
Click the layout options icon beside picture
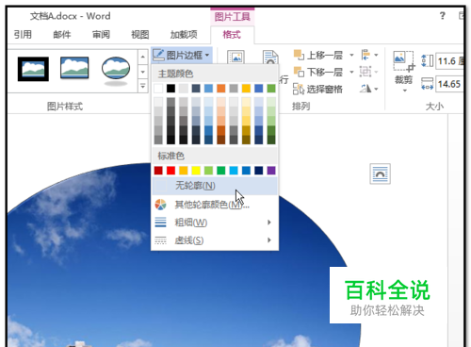[381, 173]
